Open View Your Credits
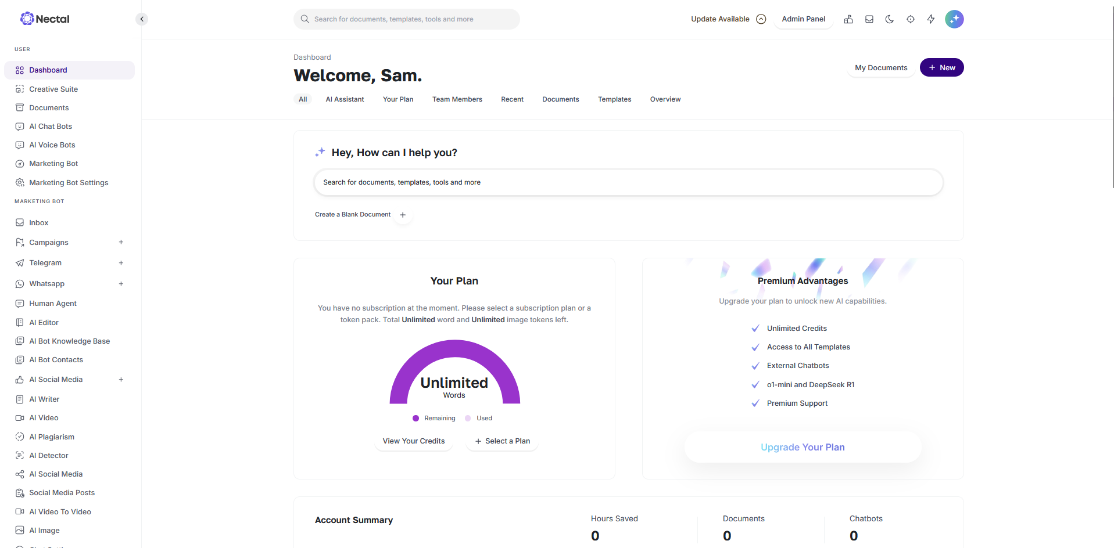Screen dimensions: 1114x548 point(413,441)
